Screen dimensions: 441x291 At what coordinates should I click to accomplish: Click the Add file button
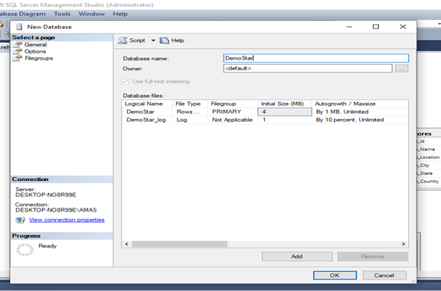coord(297,256)
